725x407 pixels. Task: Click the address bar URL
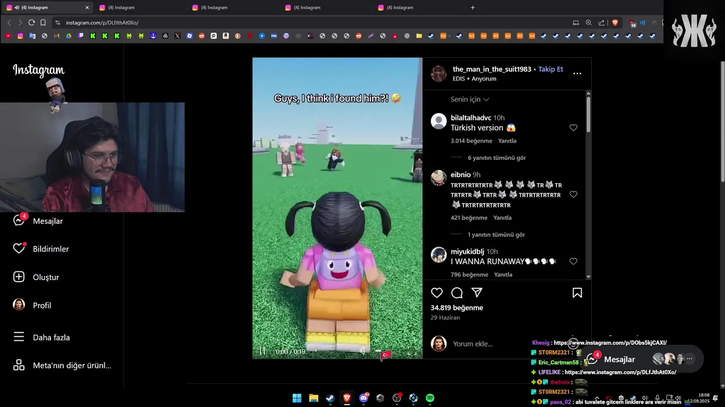point(102,23)
